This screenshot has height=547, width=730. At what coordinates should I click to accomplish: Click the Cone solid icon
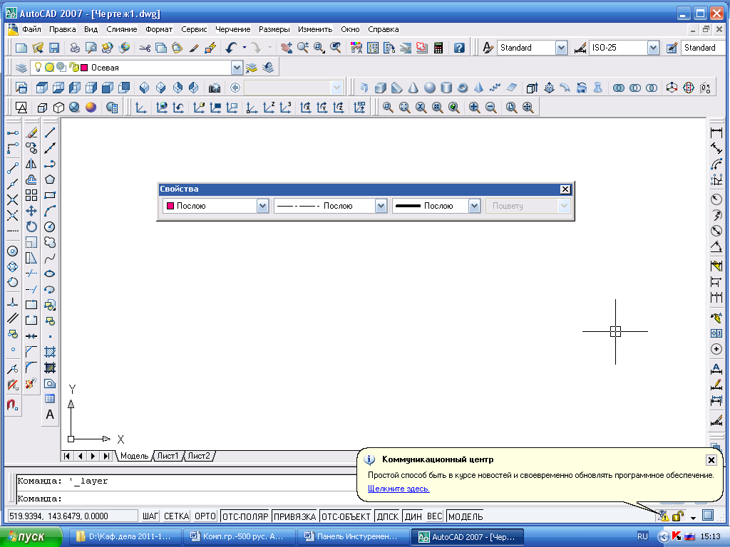(413, 88)
